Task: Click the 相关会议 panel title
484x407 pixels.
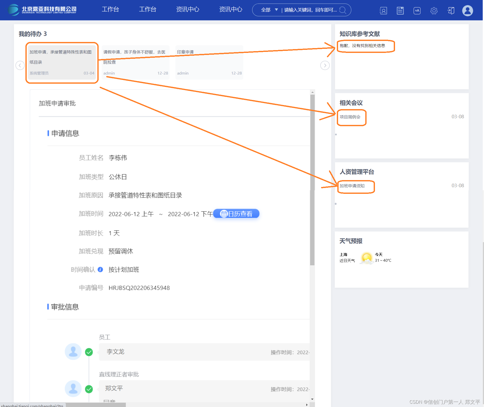Action: (x=351, y=103)
